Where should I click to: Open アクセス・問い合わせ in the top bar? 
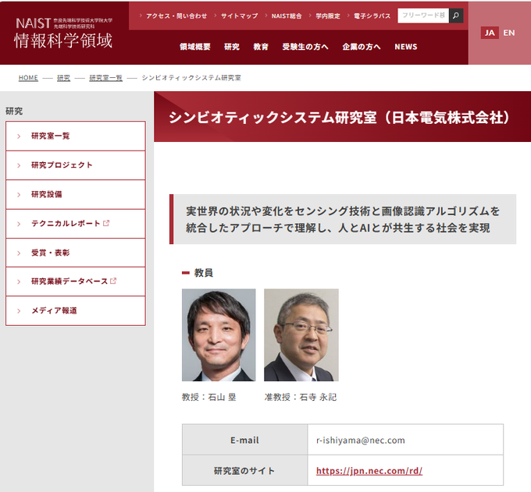[x=176, y=16]
